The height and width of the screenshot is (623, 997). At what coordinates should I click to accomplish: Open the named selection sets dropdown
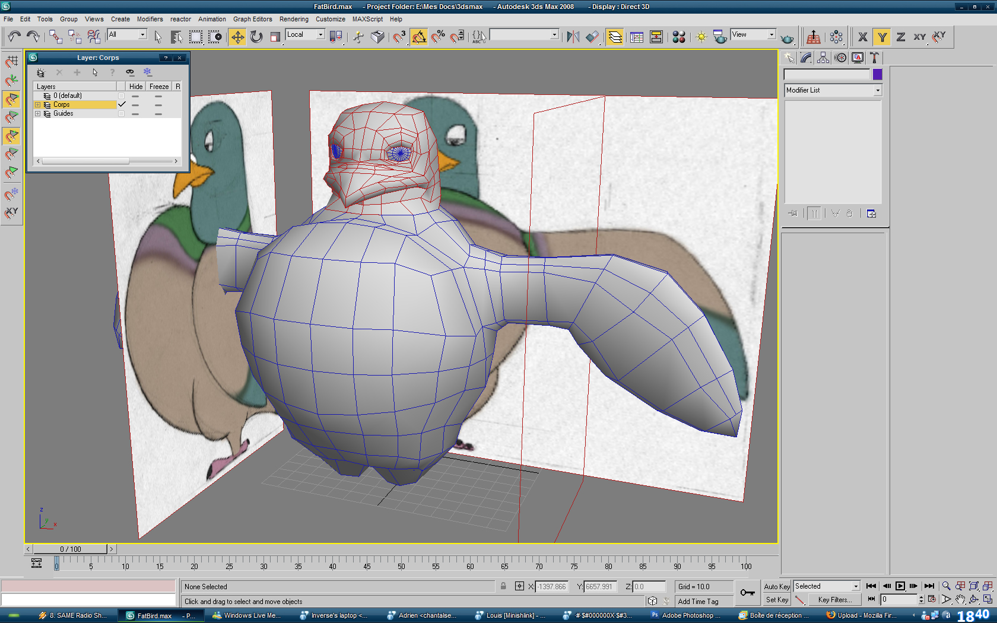524,34
